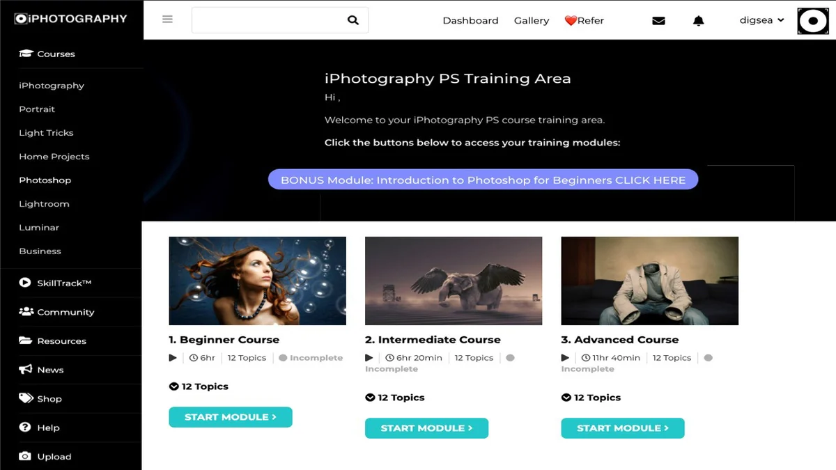Click the search magnifier icon
This screenshot has width=836, height=470.
click(x=353, y=20)
